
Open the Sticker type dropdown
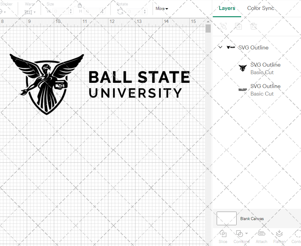(x=5, y=11)
